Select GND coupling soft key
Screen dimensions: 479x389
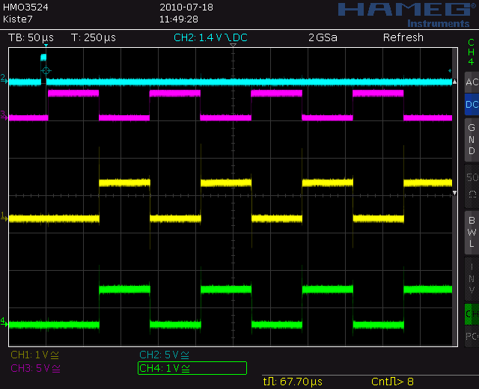point(472,140)
